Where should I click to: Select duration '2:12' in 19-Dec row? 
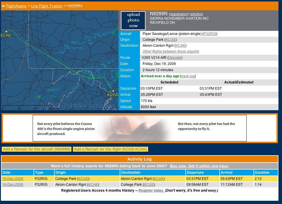258,179
